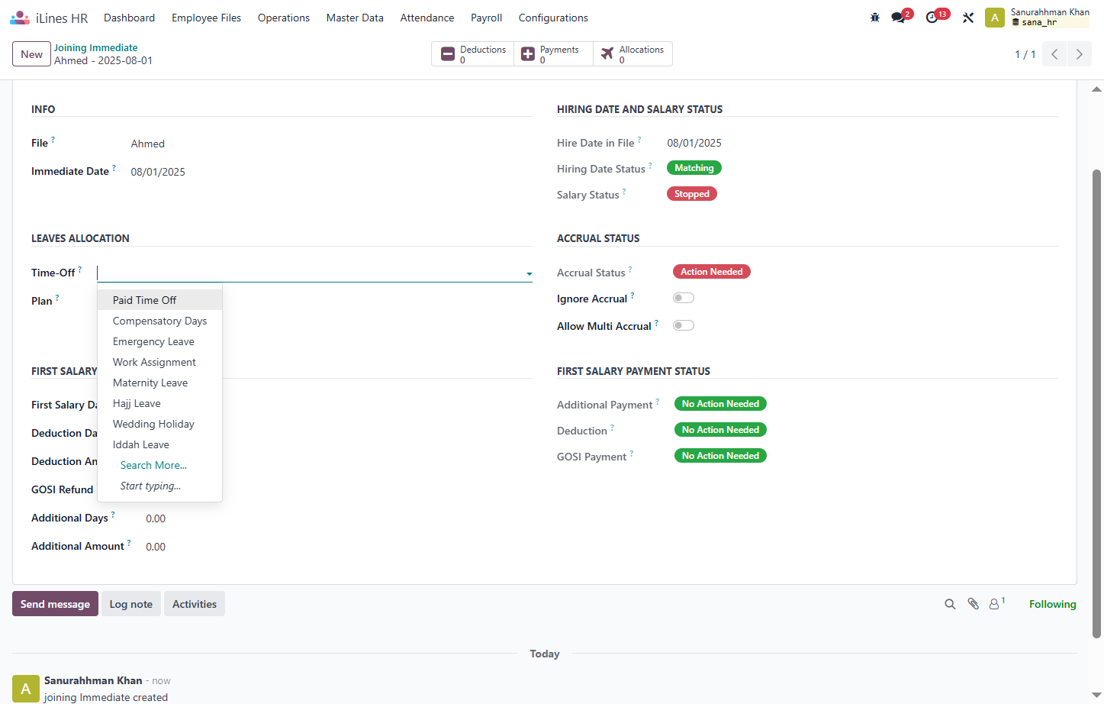
Task: Click the Payments plus icon
Action: click(x=528, y=54)
